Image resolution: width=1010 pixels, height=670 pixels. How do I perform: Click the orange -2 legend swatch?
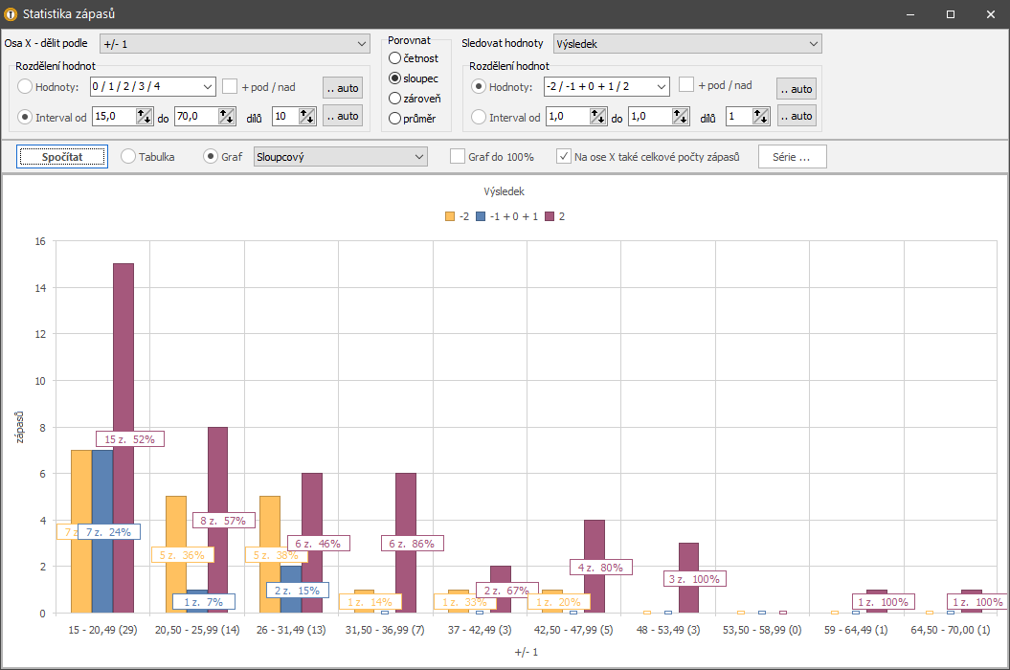(450, 216)
